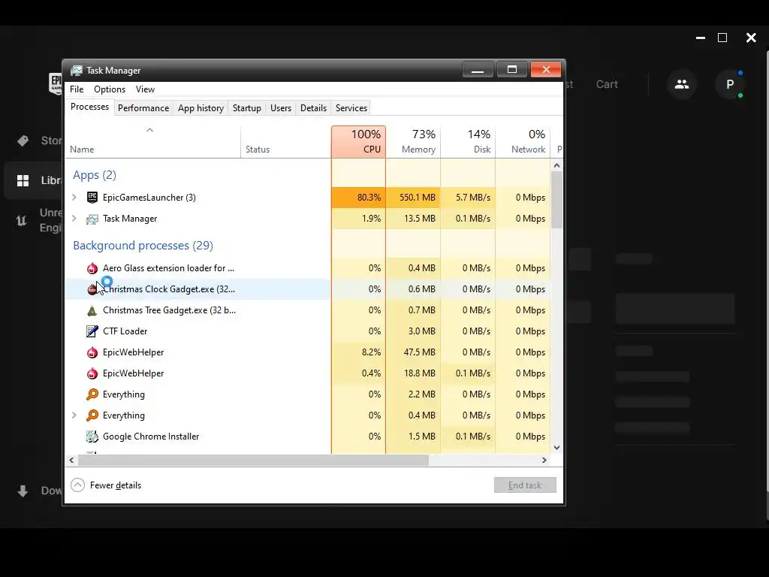This screenshot has height=577, width=769.
Task: Click the scroll up arrow of process list
Action: point(556,165)
